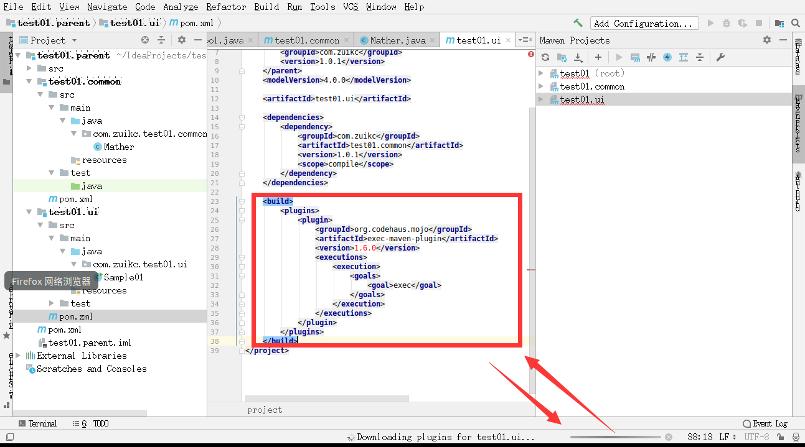This screenshot has height=447, width=805.
Task: Click cursor position 38:13 in status bar
Action: click(x=700, y=437)
